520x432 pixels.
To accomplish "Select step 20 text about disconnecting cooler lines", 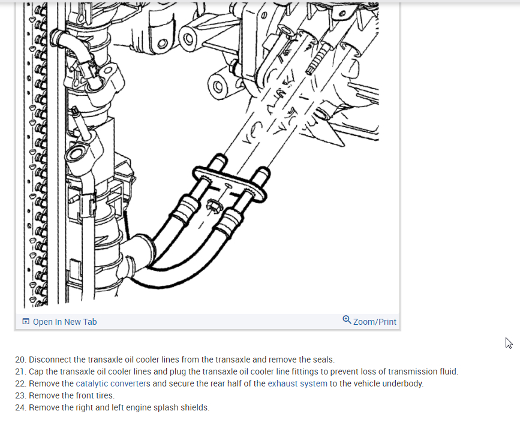I will [182, 360].
